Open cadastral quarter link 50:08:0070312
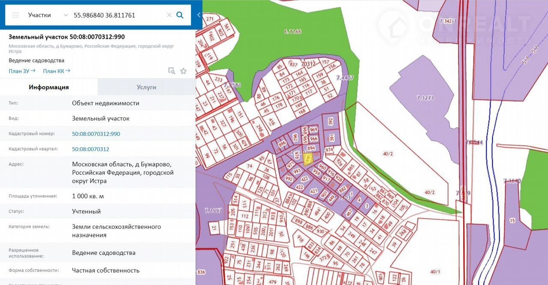This screenshot has width=548, height=285. pos(90,149)
